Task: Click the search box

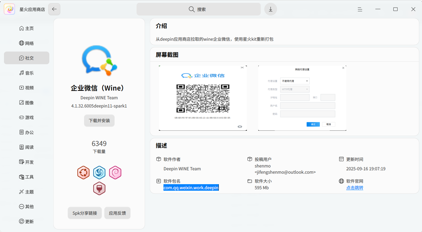Action: tap(199, 9)
